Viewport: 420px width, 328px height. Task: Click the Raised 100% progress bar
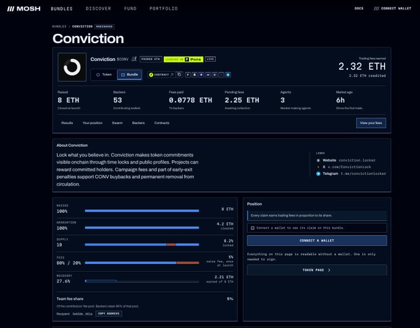142,211
